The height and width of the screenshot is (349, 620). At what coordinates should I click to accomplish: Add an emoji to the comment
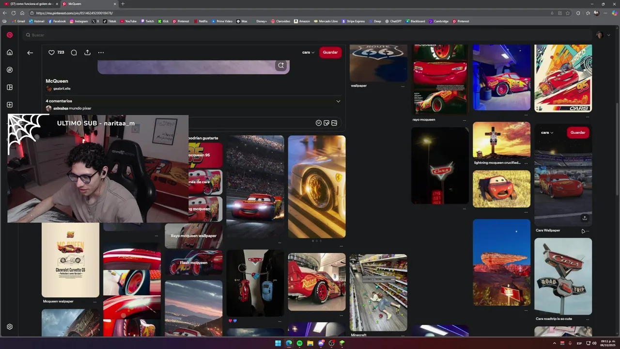[x=318, y=123]
